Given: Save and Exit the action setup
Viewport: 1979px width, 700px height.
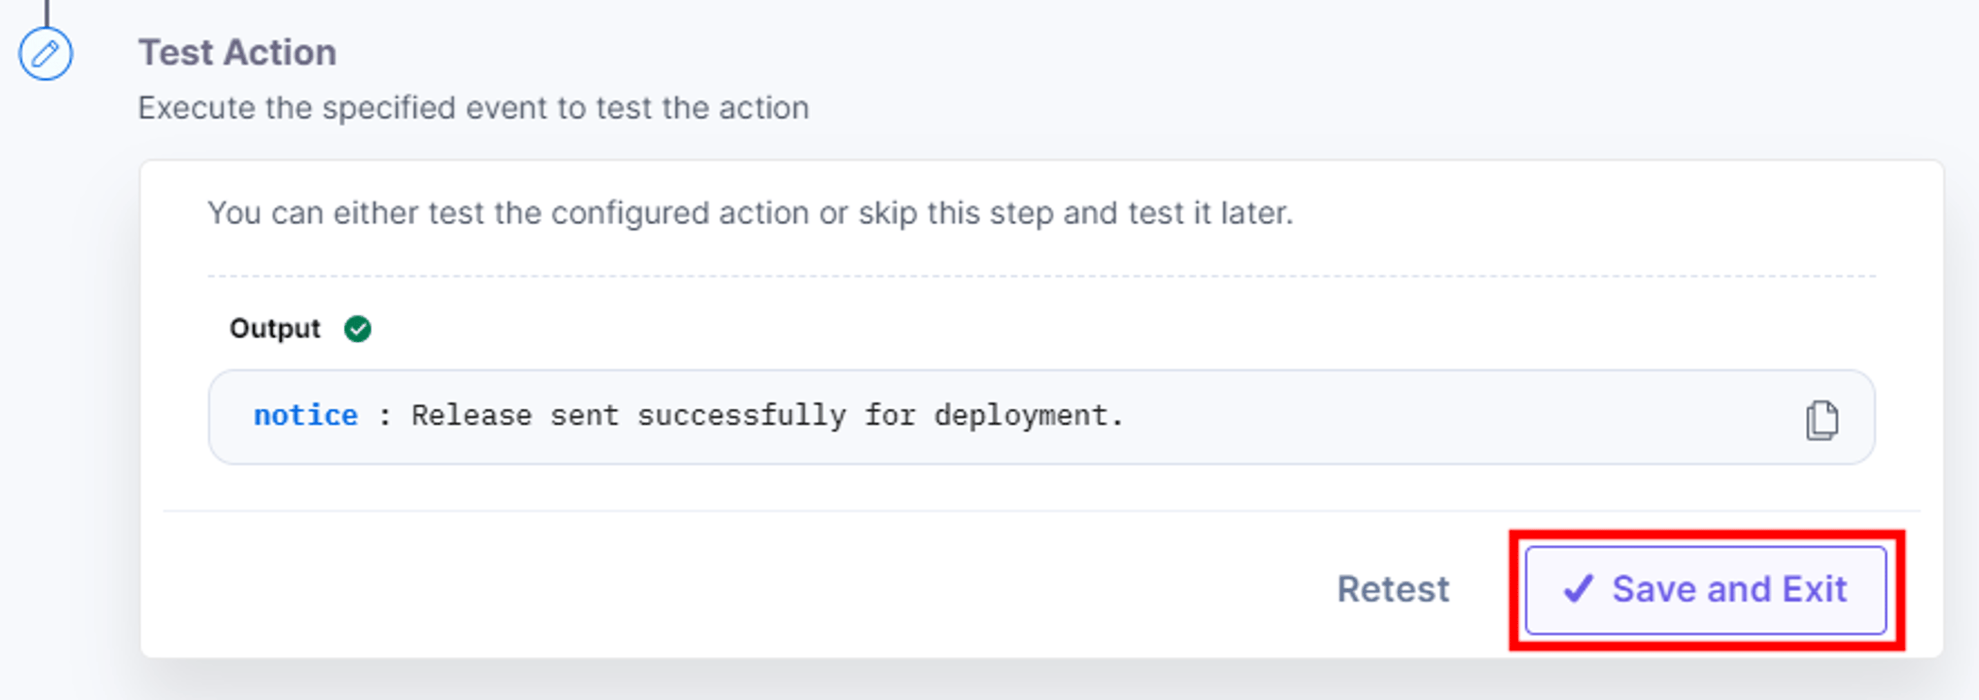Looking at the screenshot, I should click(x=1705, y=590).
